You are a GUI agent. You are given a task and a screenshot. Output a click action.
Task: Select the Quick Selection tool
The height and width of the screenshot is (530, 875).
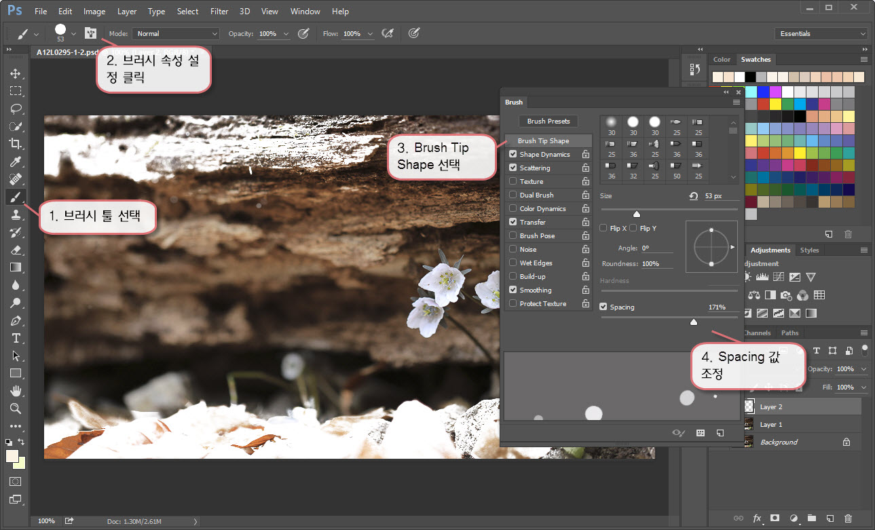tap(16, 126)
